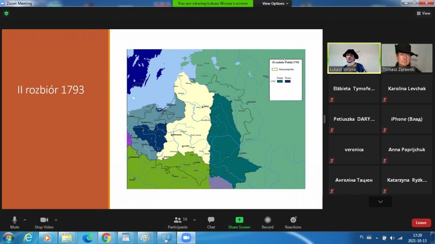Click the Windows Start button
Screen dimensions: 435x244
tap(8, 238)
